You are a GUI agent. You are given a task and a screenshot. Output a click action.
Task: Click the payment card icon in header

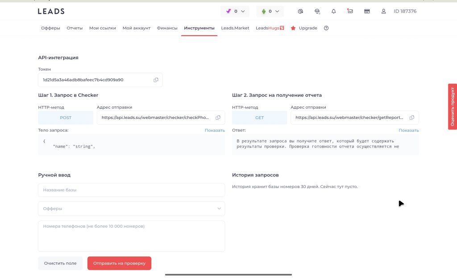click(x=367, y=11)
